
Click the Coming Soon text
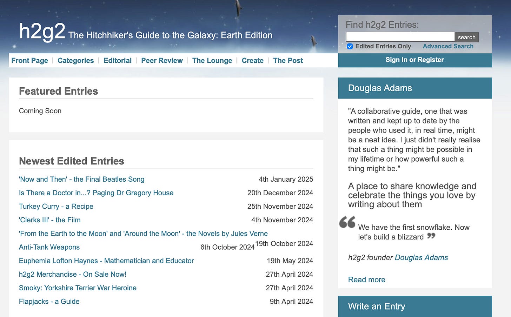tap(40, 111)
